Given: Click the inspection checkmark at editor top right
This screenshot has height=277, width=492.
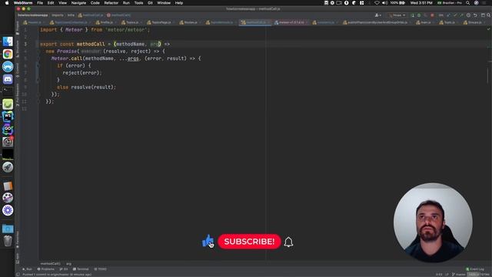Looking at the screenshot, I should click(x=489, y=29).
